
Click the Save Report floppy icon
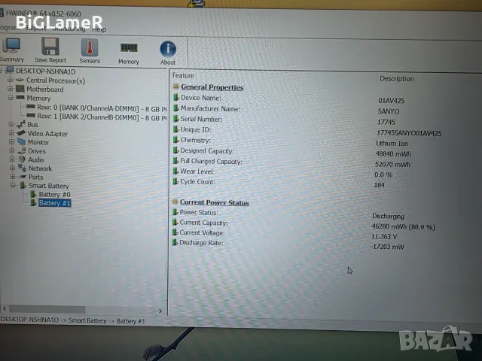(x=50, y=50)
